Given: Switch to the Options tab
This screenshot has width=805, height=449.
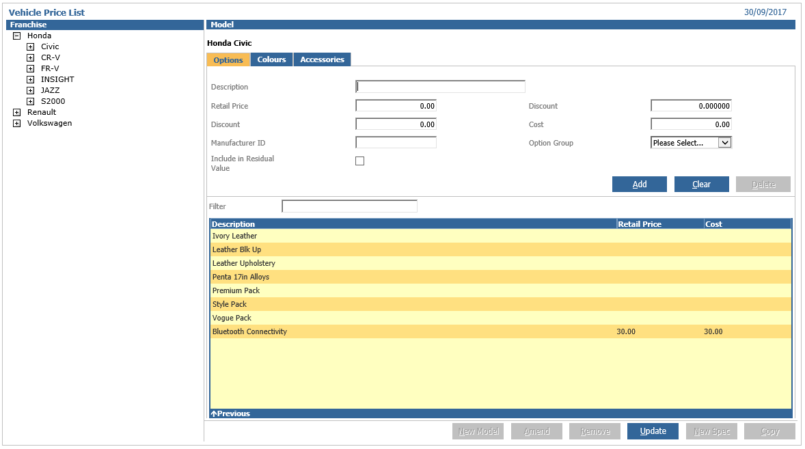Looking at the screenshot, I should (228, 60).
